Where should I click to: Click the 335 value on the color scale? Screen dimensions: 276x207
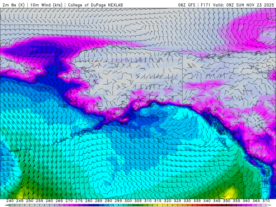coord(197,201)
